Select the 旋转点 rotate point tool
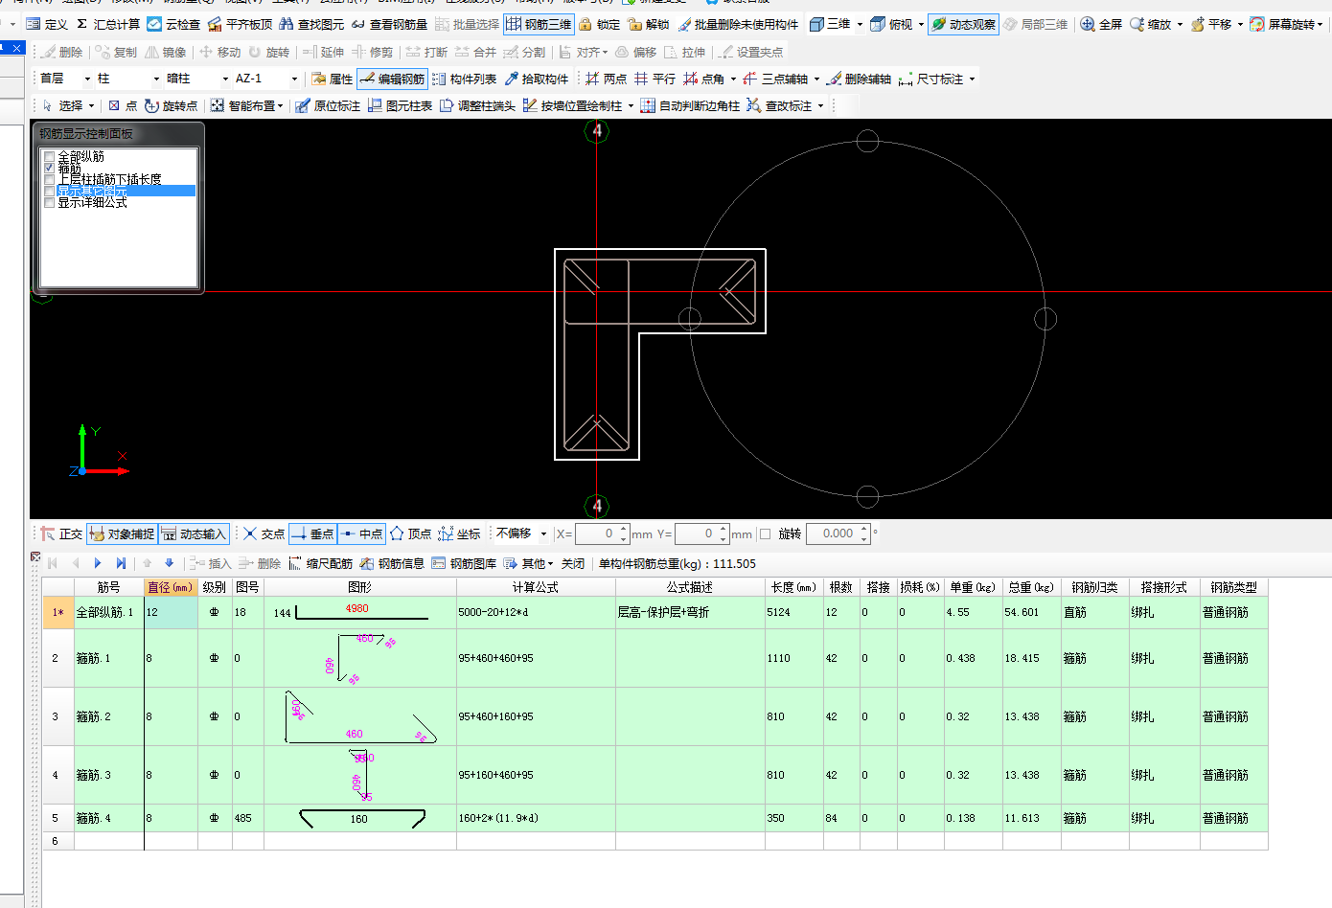The width and height of the screenshot is (1332, 908). pos(171,105)
